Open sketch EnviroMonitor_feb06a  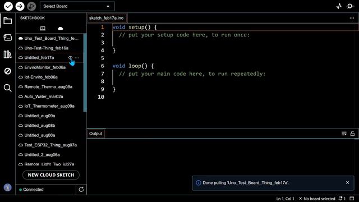point(45,67)
